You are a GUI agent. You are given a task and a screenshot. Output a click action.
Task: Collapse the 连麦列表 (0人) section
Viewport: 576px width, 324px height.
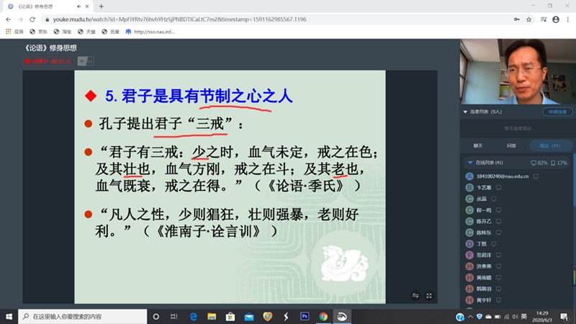pyautogui.click(x=464, y=112)
